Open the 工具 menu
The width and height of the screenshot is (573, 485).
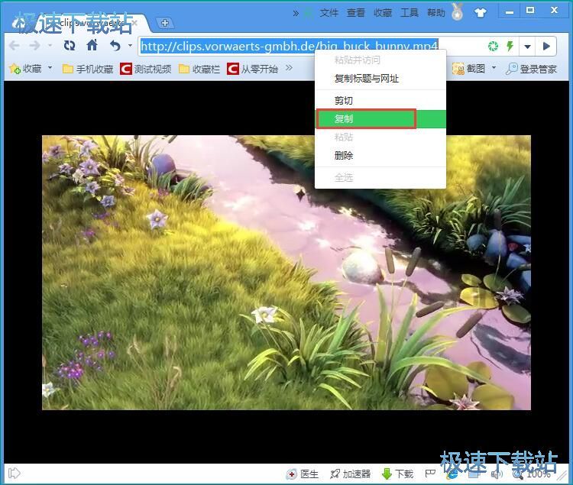click(x=410, y=13)
